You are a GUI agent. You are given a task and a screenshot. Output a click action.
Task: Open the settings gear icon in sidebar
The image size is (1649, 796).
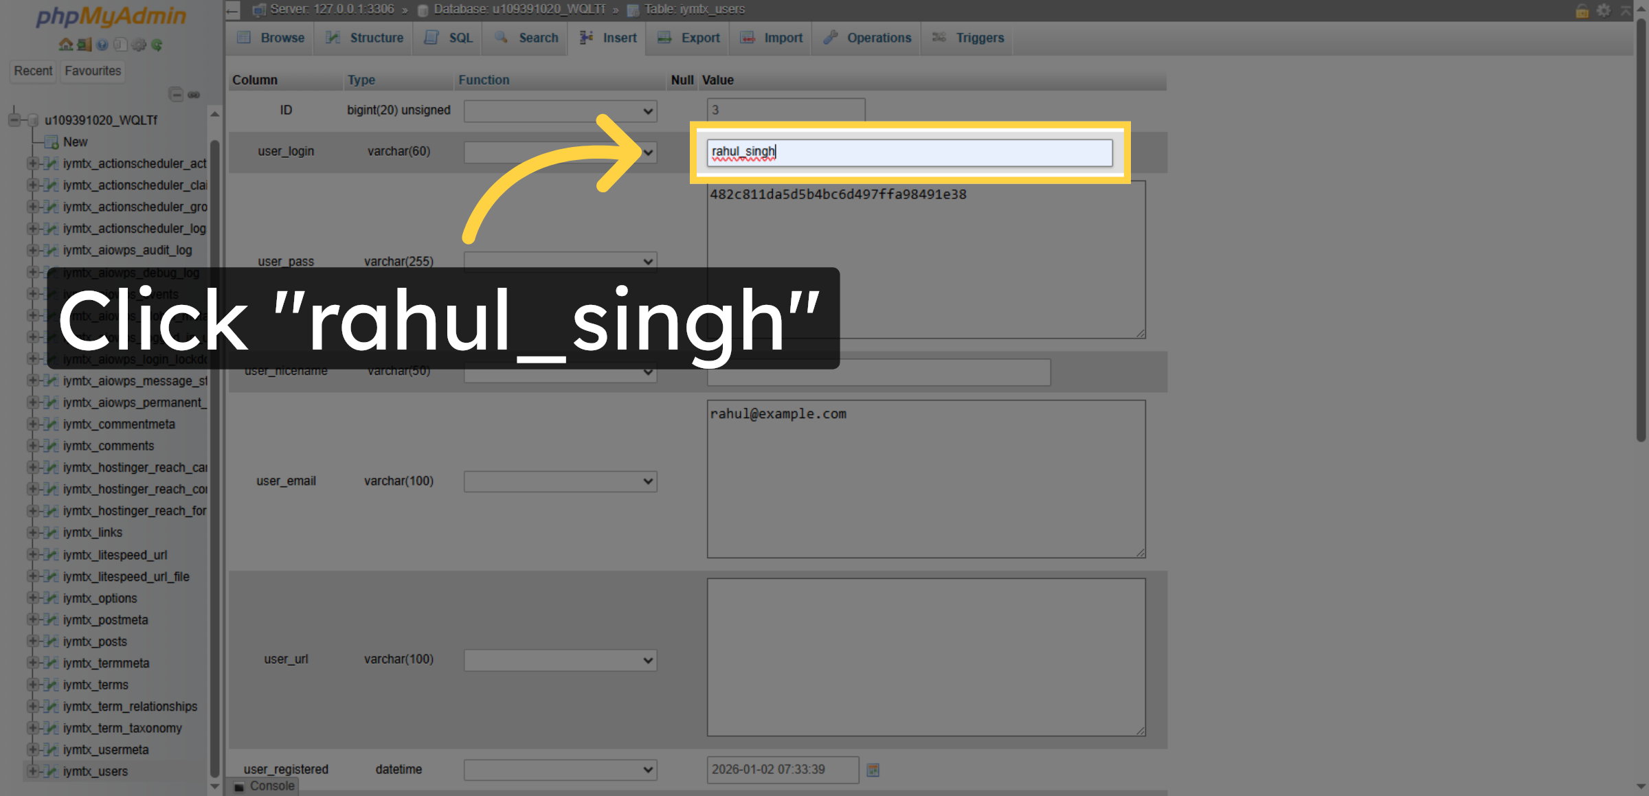(139, 45)
